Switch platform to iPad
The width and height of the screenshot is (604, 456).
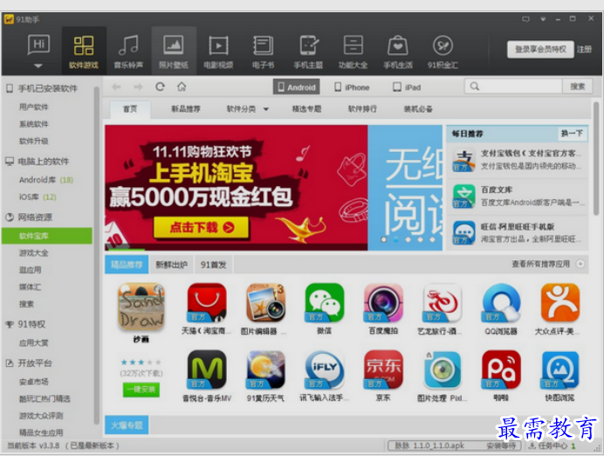[x=407, y=87]
